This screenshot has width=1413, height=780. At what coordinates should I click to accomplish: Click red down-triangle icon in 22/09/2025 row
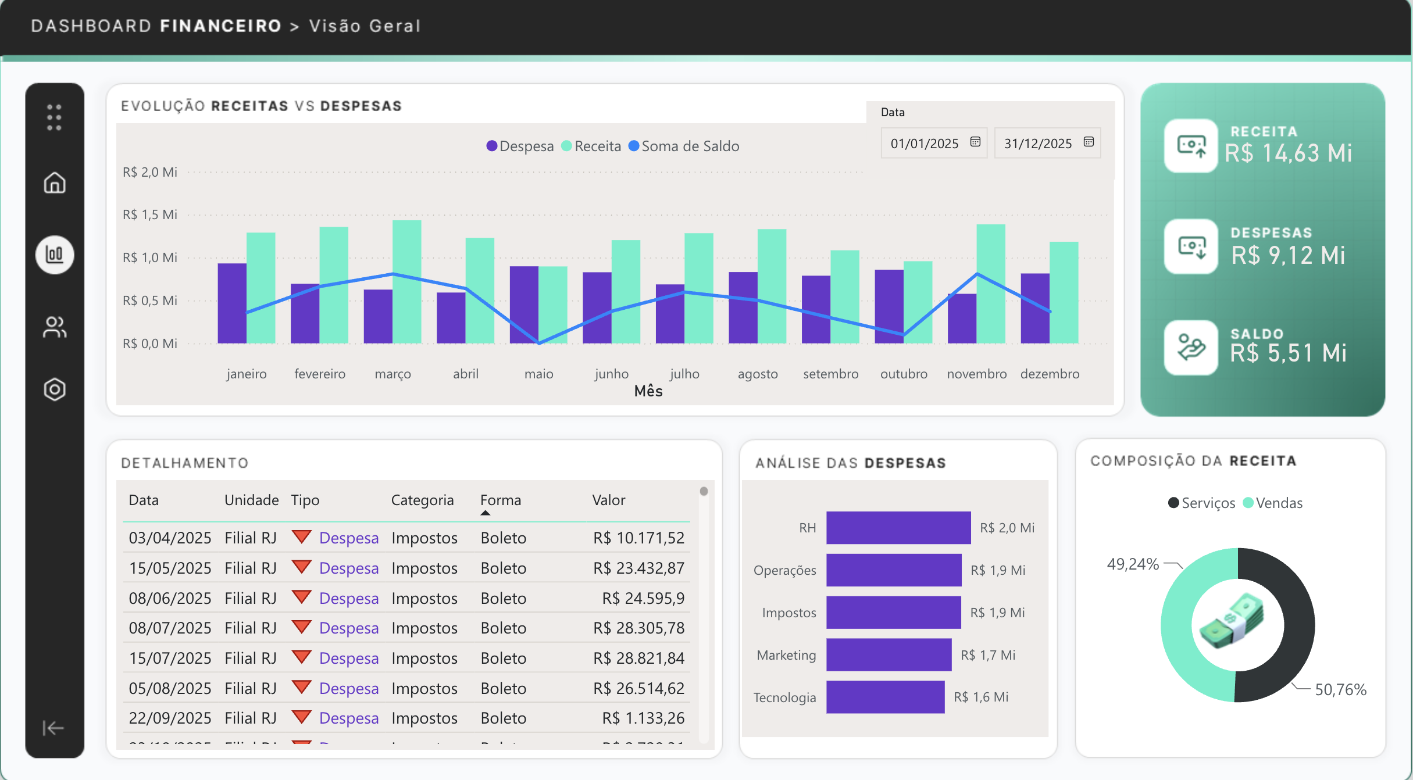click(x=301, y=717)
